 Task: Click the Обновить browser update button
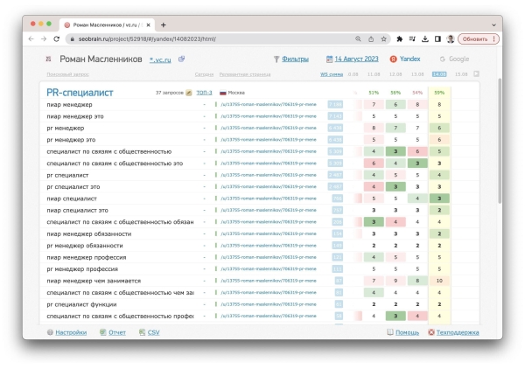[475, 38]
